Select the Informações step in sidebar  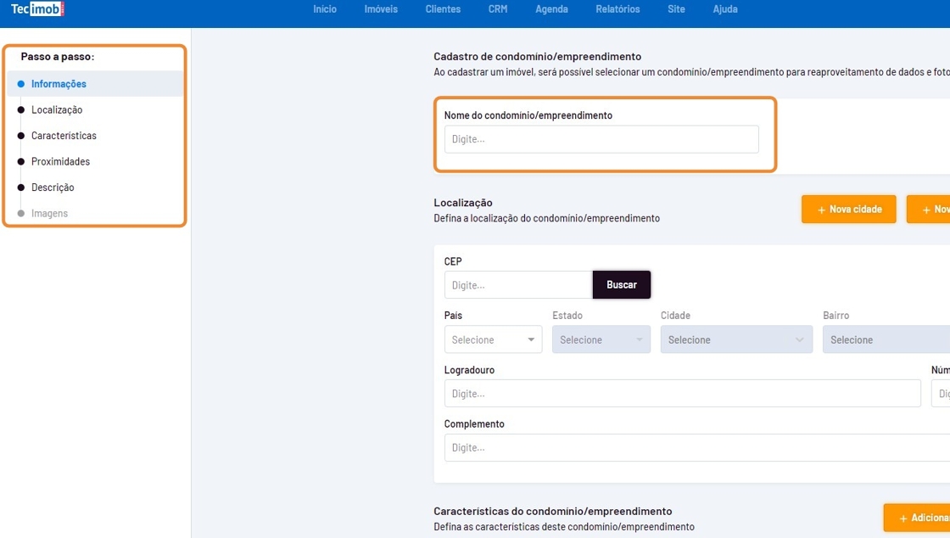59,84
